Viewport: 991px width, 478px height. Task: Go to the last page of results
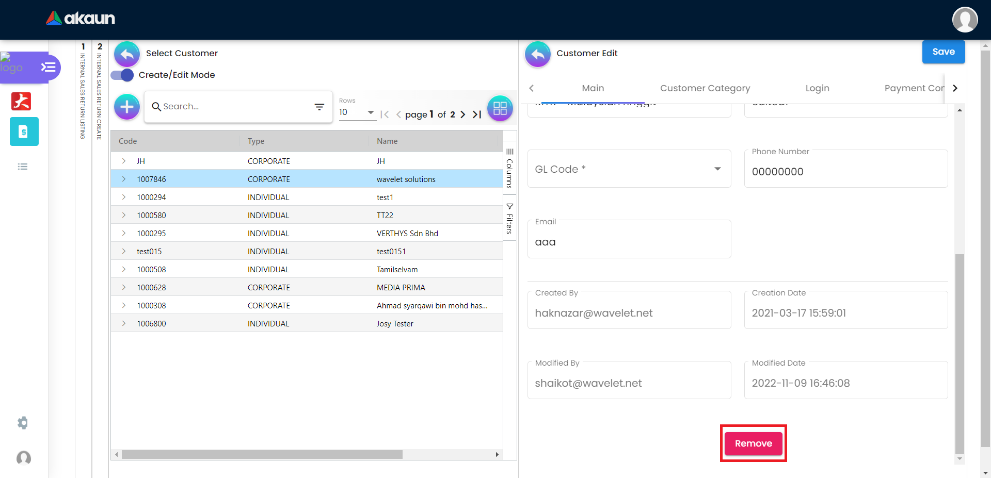[x=477, y=114]
